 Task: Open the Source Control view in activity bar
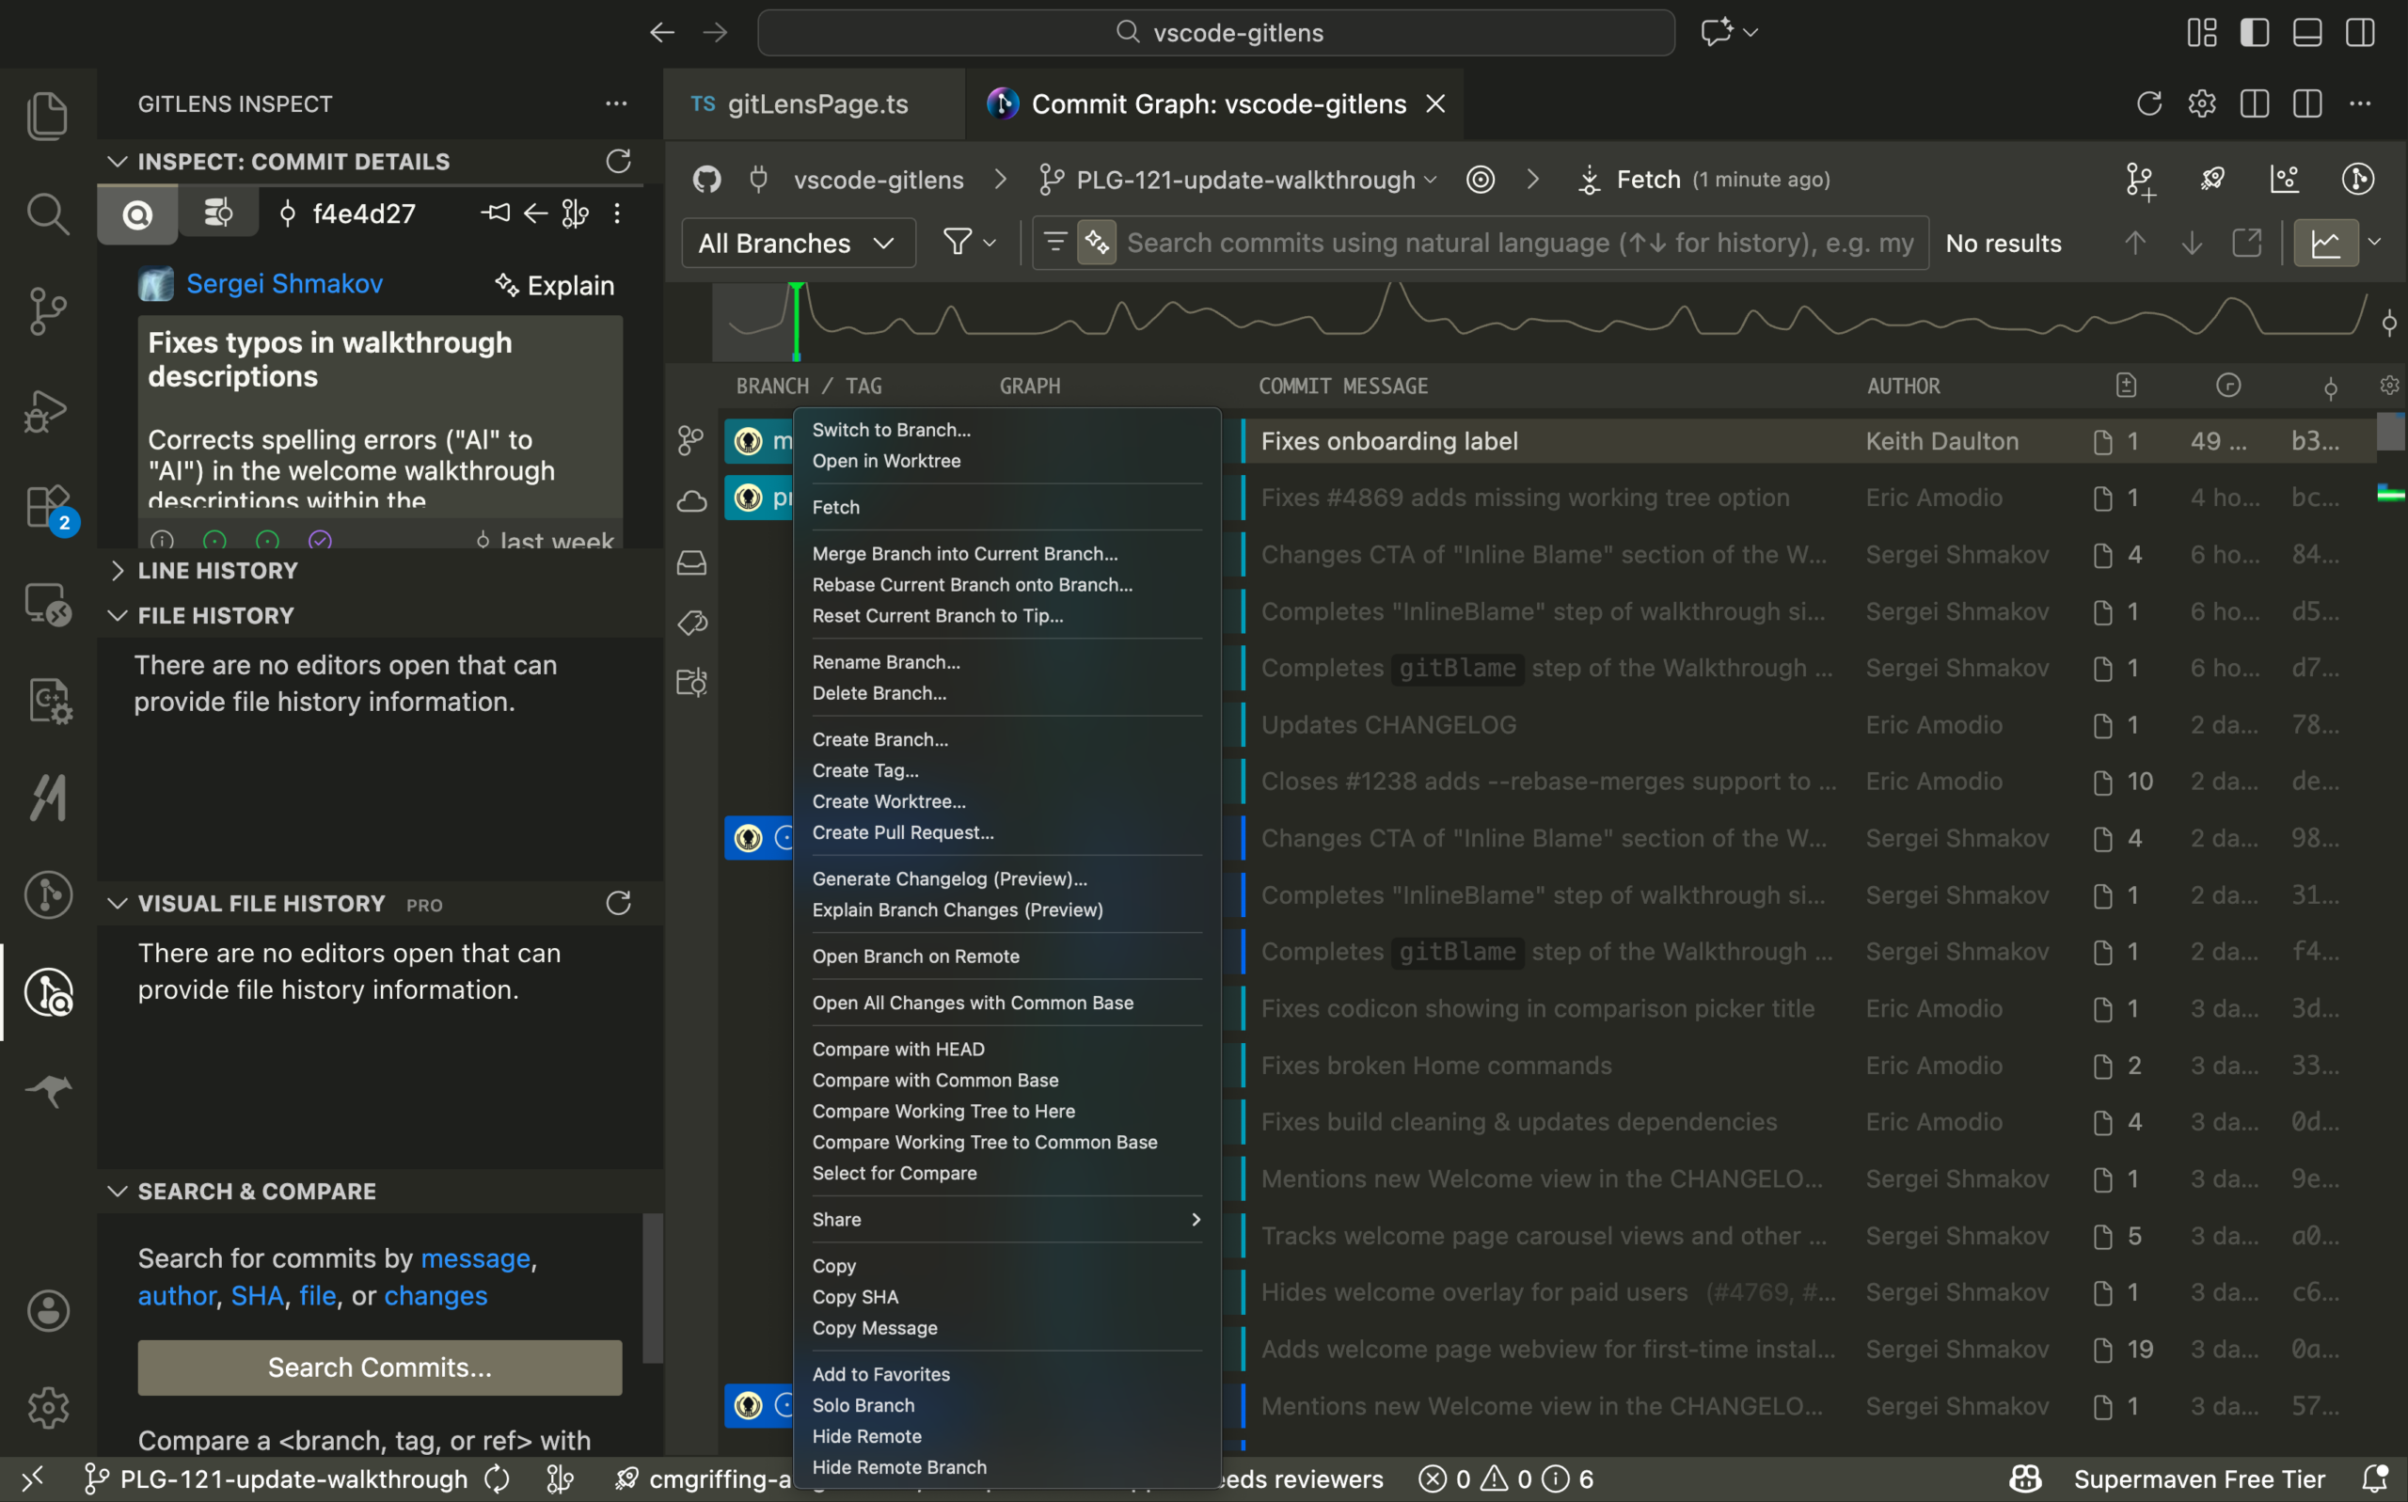click(x=48, y=311)
